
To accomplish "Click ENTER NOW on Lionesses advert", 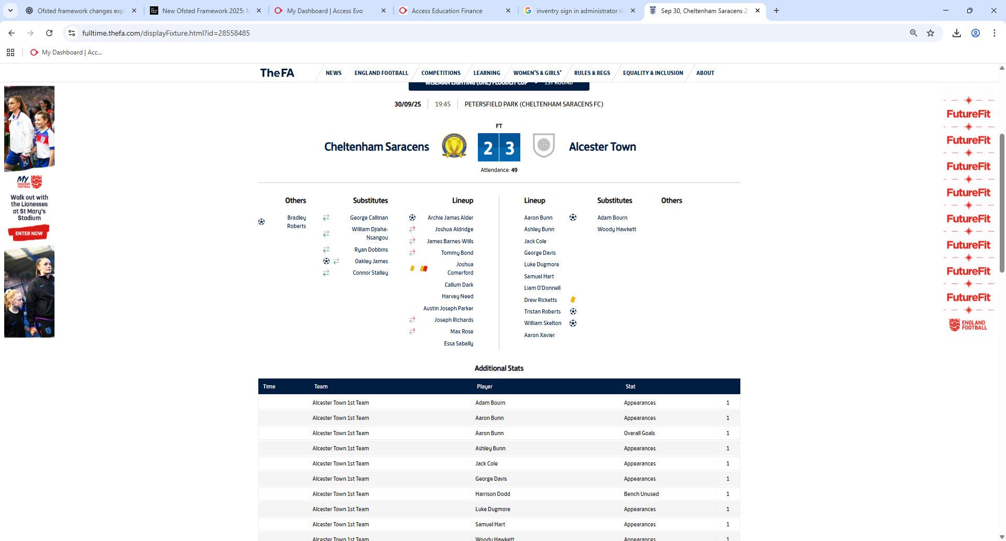I will tap(29, 233).
